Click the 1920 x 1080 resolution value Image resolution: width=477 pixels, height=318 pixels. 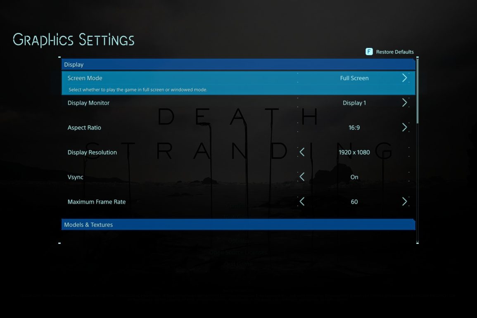(x=354, y=152)
